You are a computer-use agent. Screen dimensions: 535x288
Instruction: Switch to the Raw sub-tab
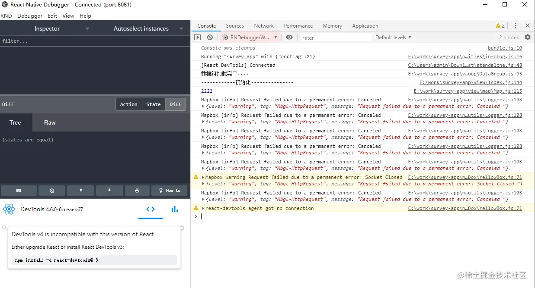click(x=50, y=122)
